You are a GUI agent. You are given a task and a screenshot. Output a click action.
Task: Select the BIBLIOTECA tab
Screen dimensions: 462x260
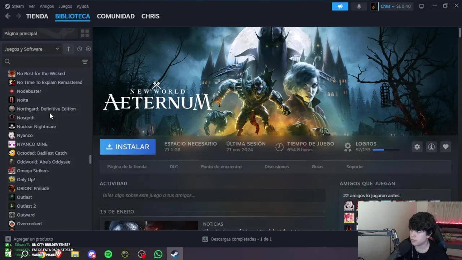(73, 16)
